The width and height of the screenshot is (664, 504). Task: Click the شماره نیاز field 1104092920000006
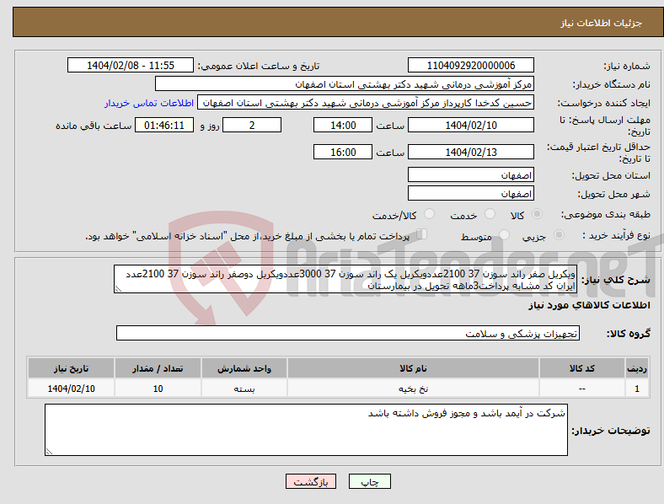470,65
